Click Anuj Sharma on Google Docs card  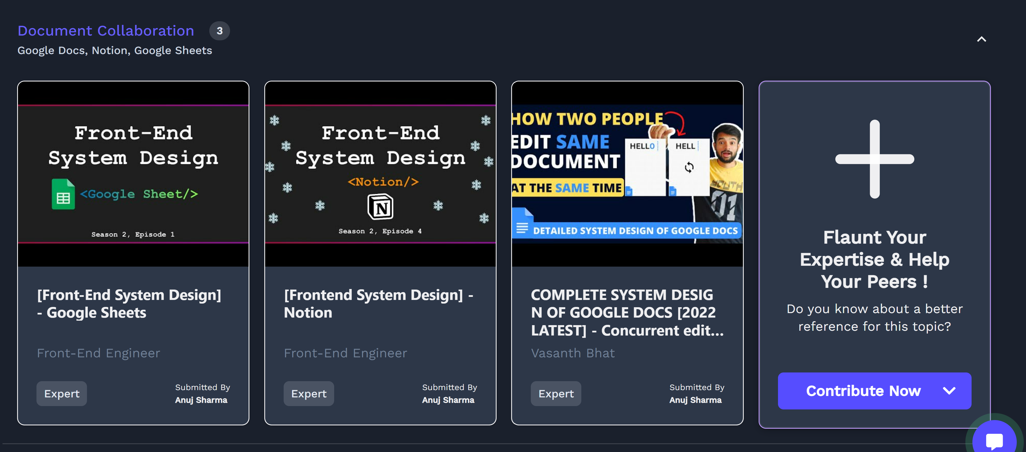[696, 400]
